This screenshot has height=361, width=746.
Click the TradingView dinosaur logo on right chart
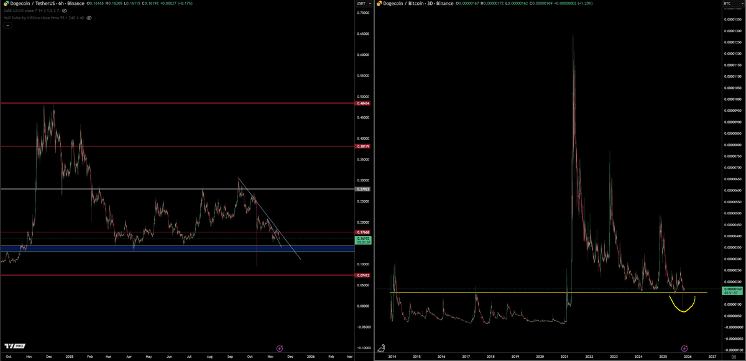pos(382,347)
